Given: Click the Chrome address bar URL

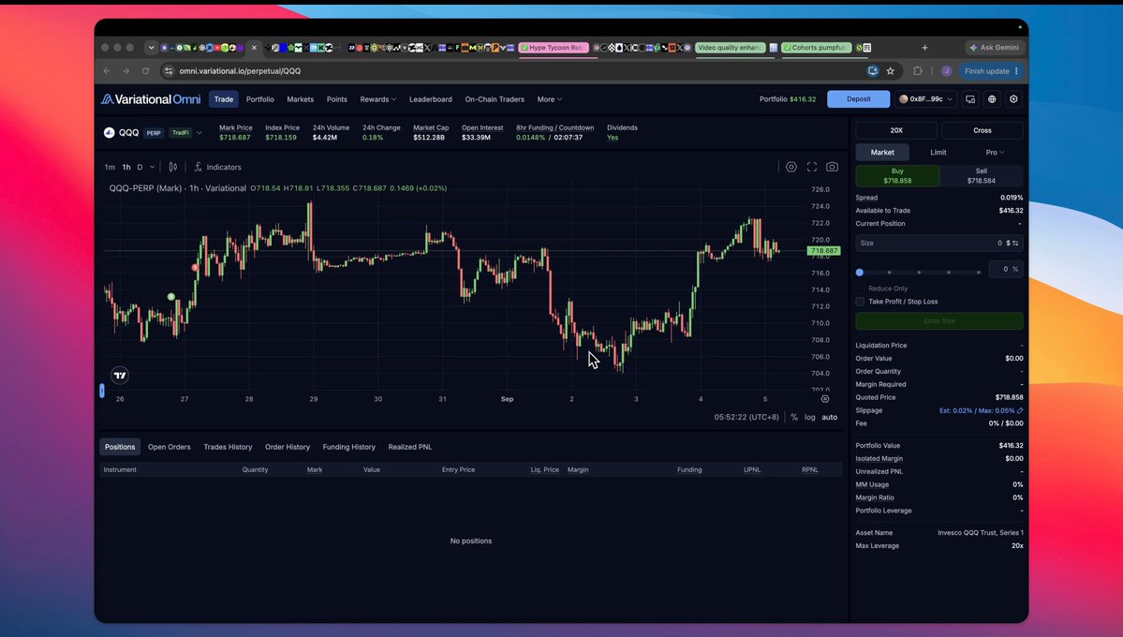Looking at the screenshot, I should click(x=240, y=71).
